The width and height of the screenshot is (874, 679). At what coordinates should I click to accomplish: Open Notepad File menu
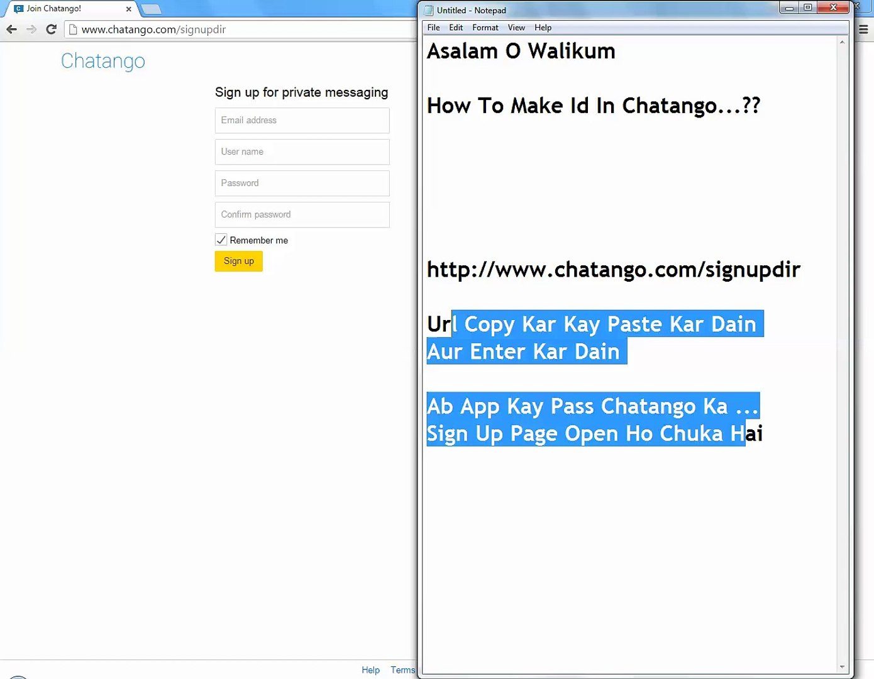tap(433, 28)
